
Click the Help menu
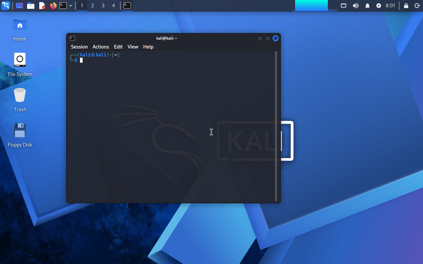pos(148,47)
